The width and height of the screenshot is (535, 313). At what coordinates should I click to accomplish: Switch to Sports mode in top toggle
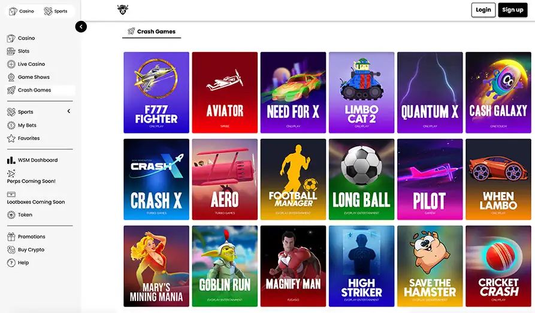(56, 11)
